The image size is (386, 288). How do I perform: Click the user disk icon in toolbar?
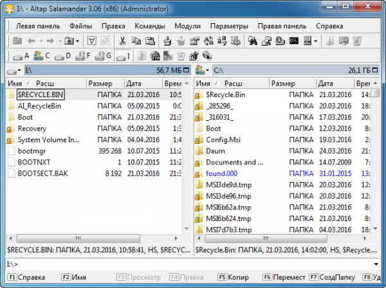pyautogui.click(x=280, y=41)
